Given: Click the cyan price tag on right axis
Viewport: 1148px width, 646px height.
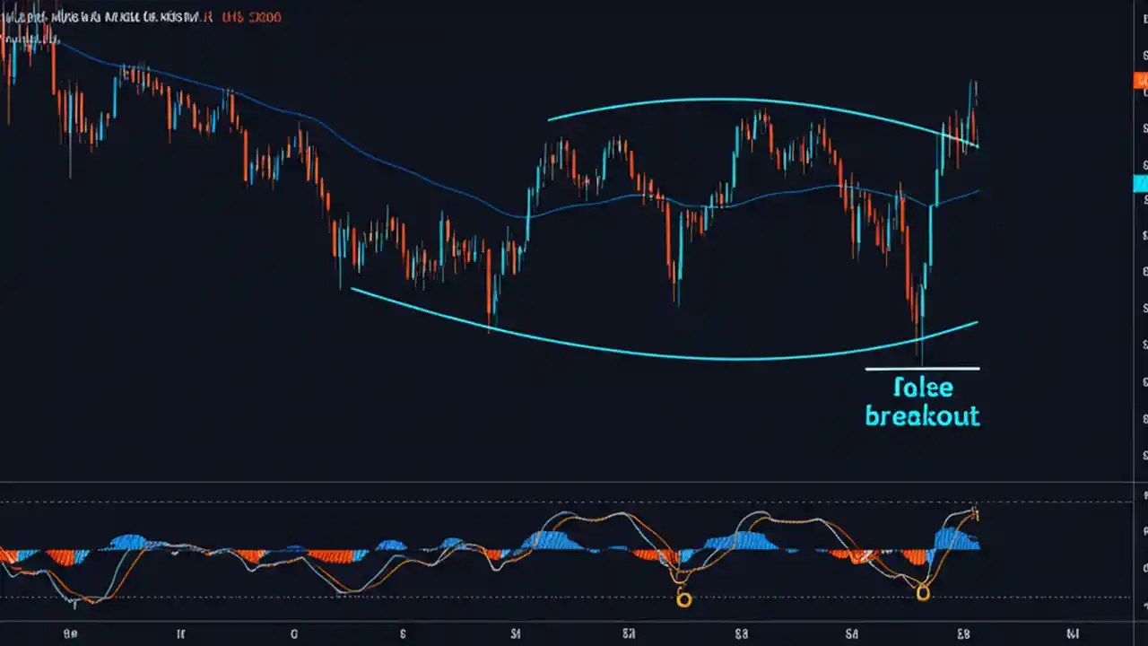Looking at the screenshot, I should (x=1141, y=183).
